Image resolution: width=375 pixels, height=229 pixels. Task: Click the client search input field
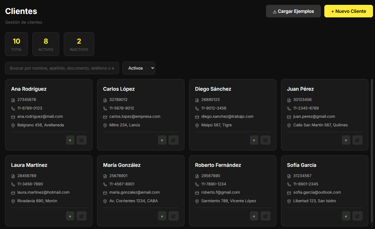point(62,68)
